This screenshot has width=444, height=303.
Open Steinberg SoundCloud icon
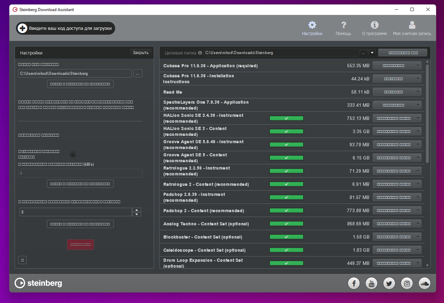[425, 284]
